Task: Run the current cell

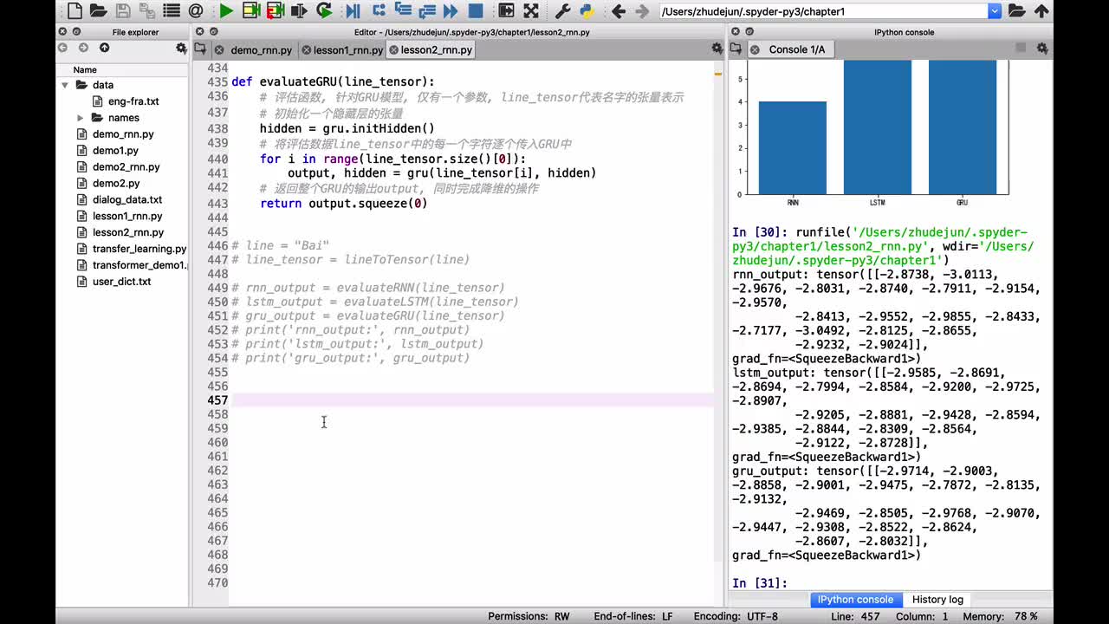Action: tap(251, 11)
